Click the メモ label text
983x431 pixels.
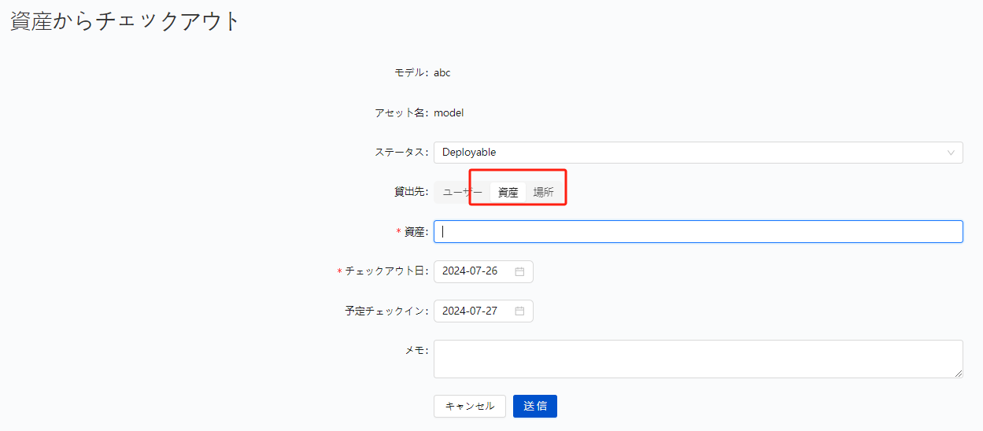click(x=416, y=350)
